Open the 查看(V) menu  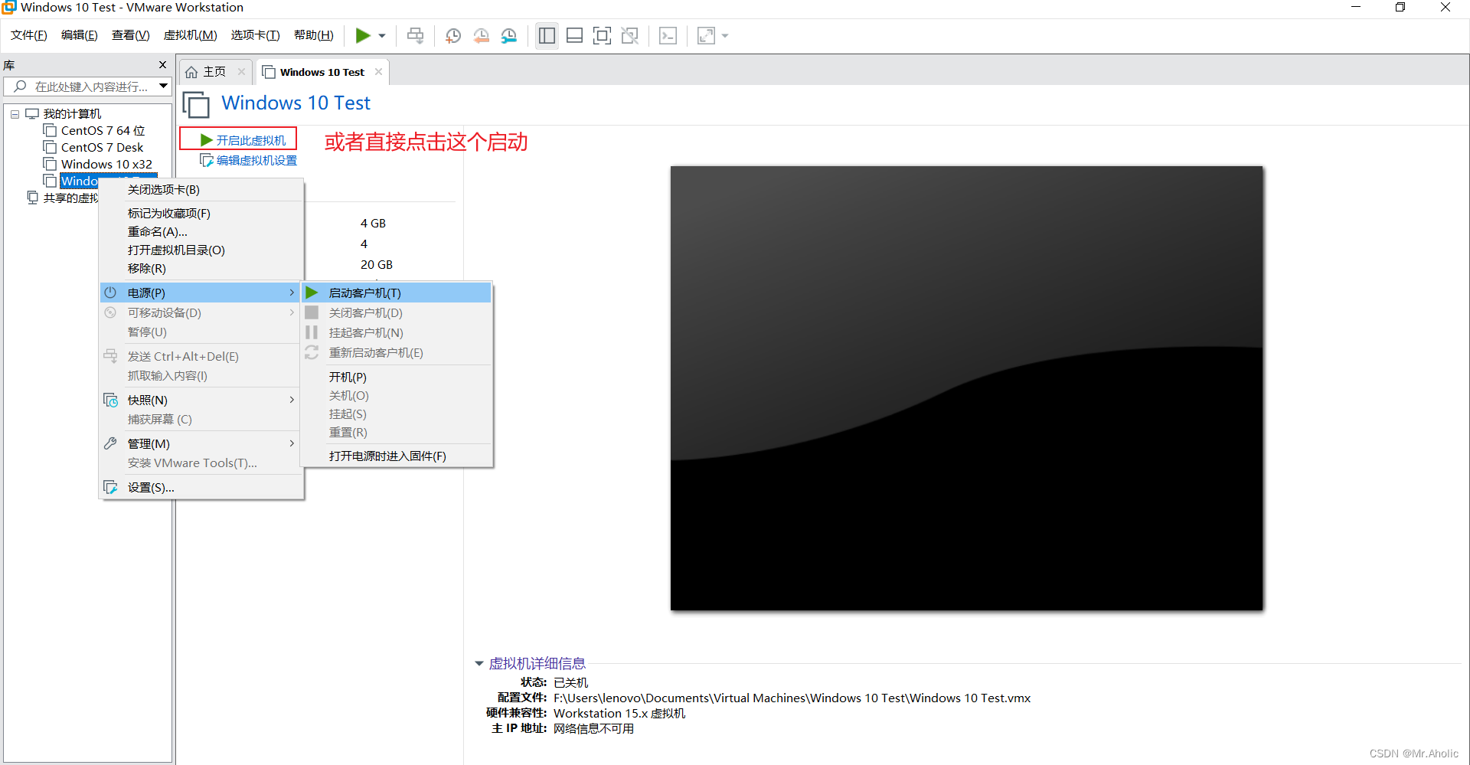130,35
